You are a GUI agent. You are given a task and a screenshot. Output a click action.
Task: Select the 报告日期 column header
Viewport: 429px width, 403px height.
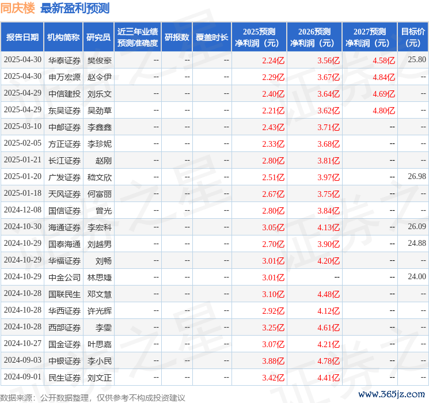[x=22, y=37]
